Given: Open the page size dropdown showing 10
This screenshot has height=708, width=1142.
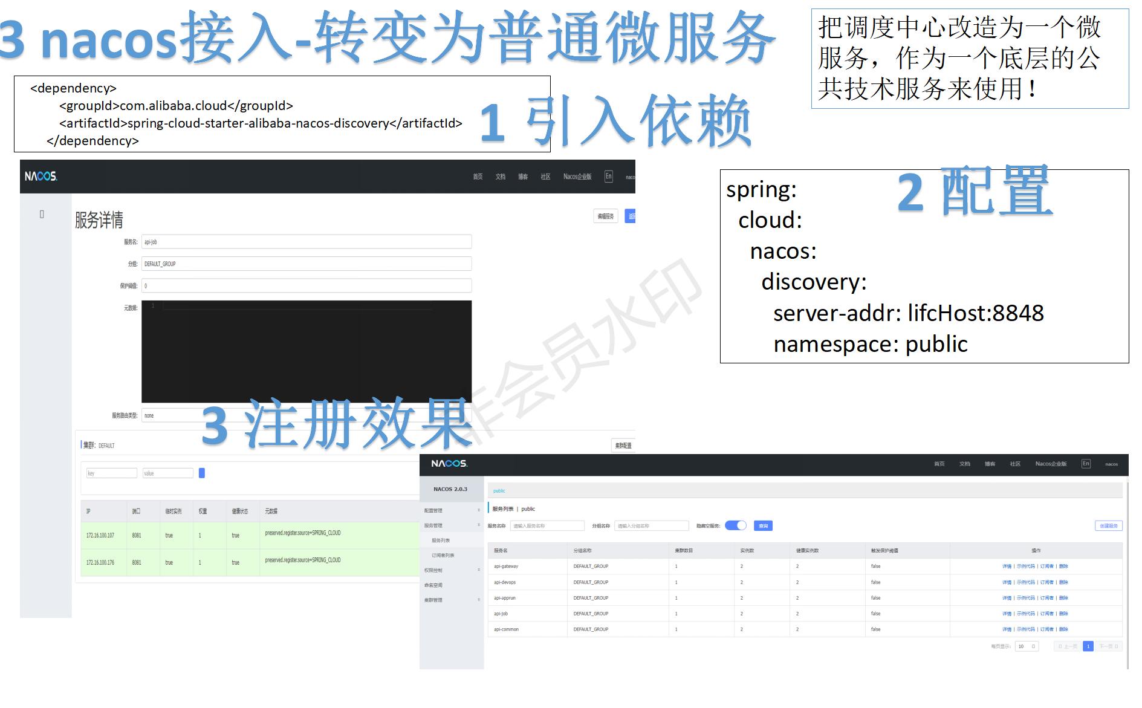Looking at the screenshot, I should (x=1027, y=646).
